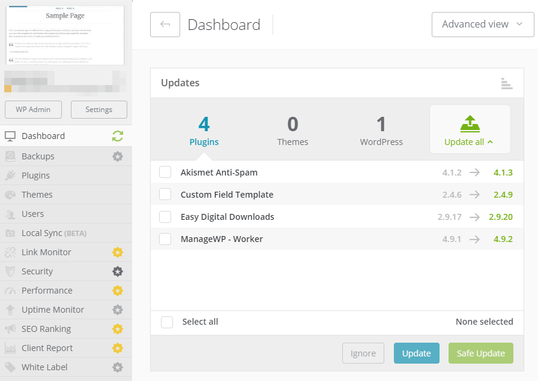Click the Performance gear icon
Image resolution: width=538 pixels, height=381 pixels.
coord(118,290)
